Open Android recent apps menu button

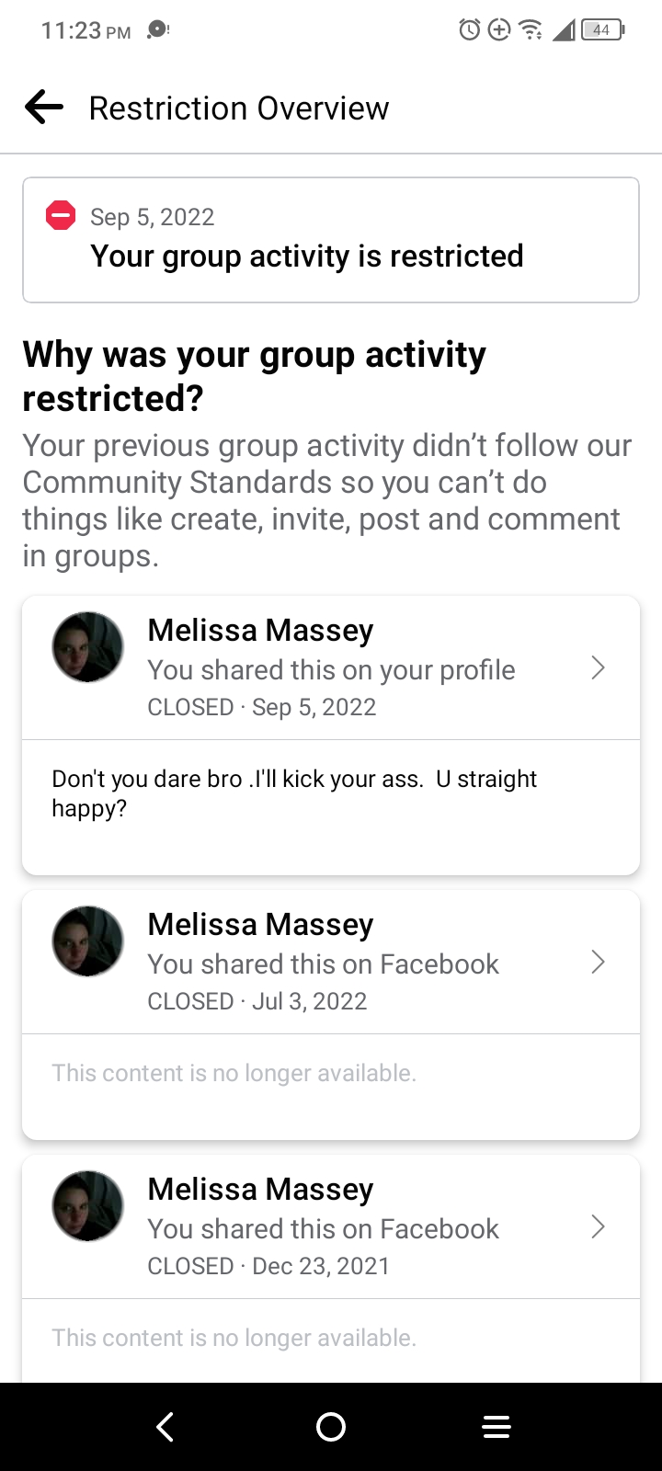(496, 1427)
